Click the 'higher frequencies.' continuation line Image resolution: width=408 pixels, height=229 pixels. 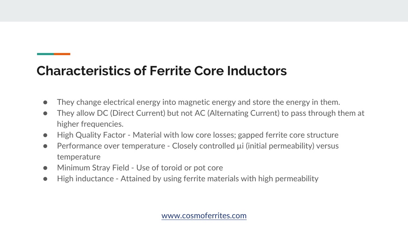click(x=90, y=124)
